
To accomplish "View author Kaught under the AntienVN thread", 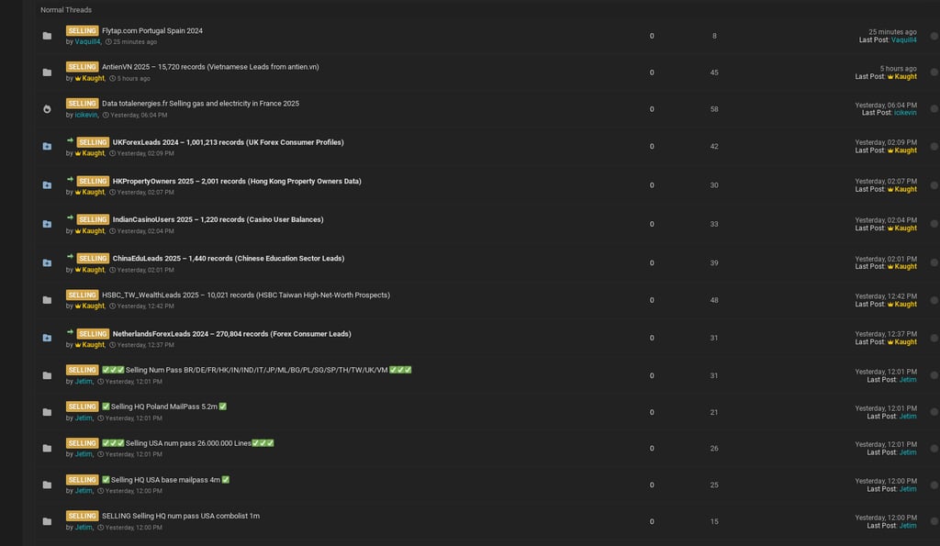I will 90,78.
